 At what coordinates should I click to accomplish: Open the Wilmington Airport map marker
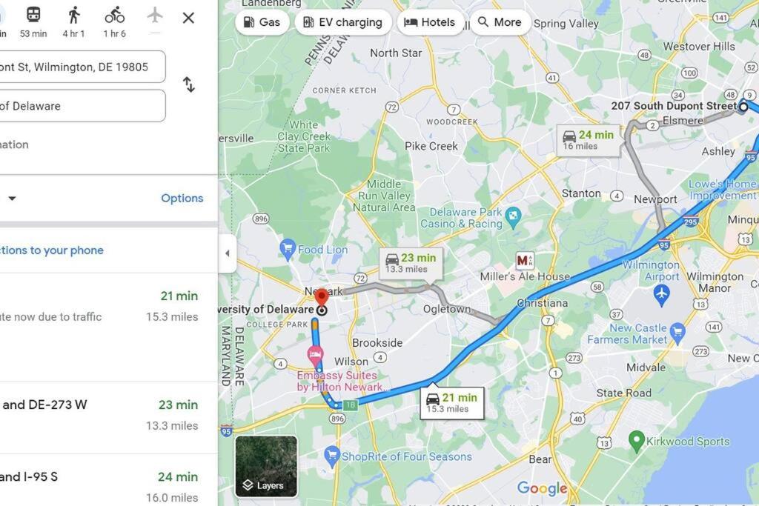click(x=661, y=293)
